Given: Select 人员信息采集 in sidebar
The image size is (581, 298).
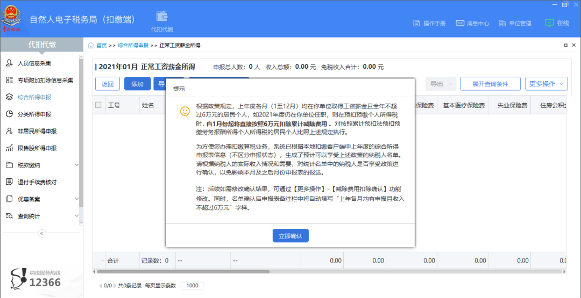Looking at the screenshot, I should click(x=34, y=63).
